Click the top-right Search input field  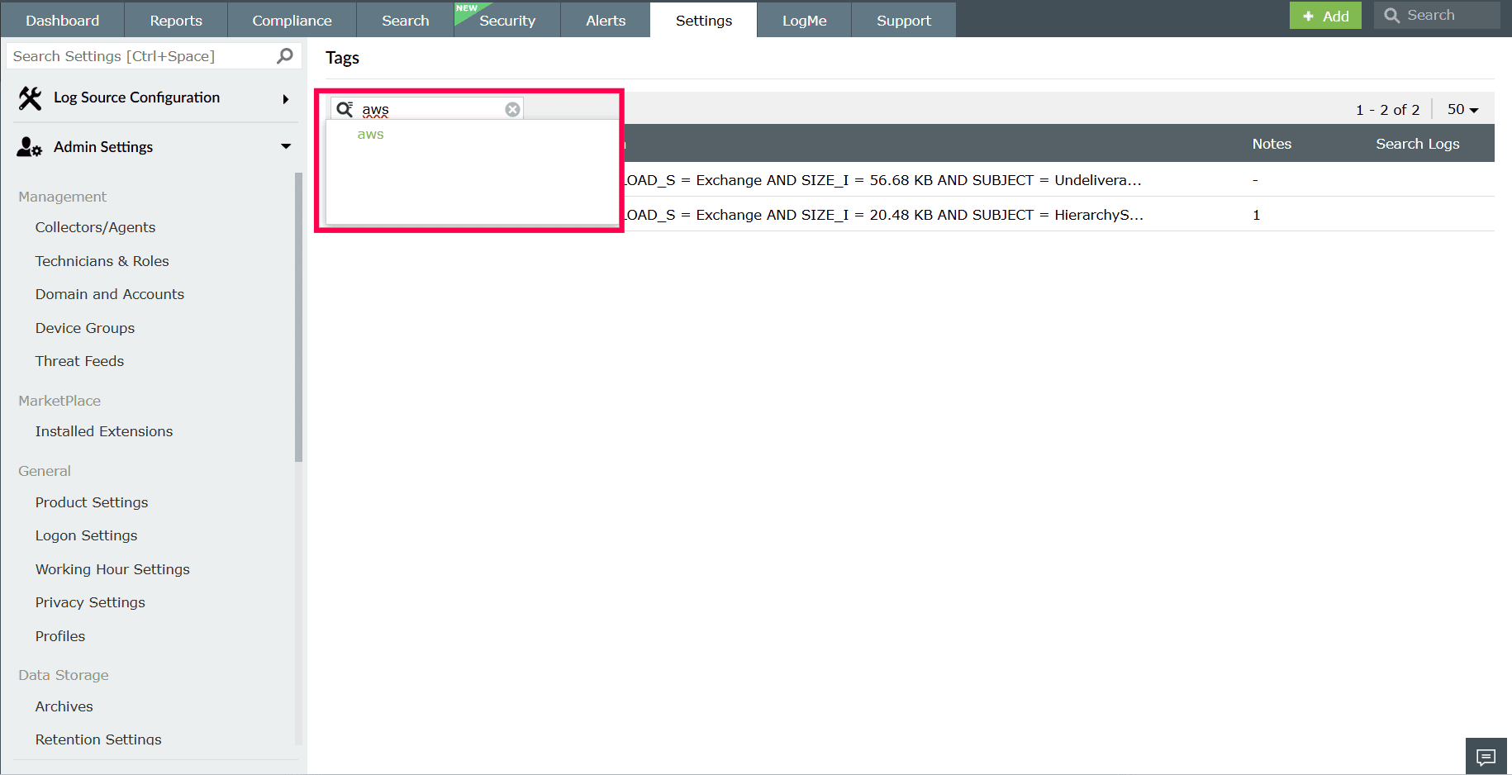click(1437, 16)
